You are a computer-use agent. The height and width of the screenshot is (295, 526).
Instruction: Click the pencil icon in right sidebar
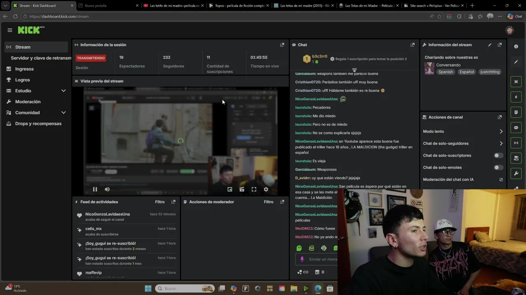pos(516,62)
